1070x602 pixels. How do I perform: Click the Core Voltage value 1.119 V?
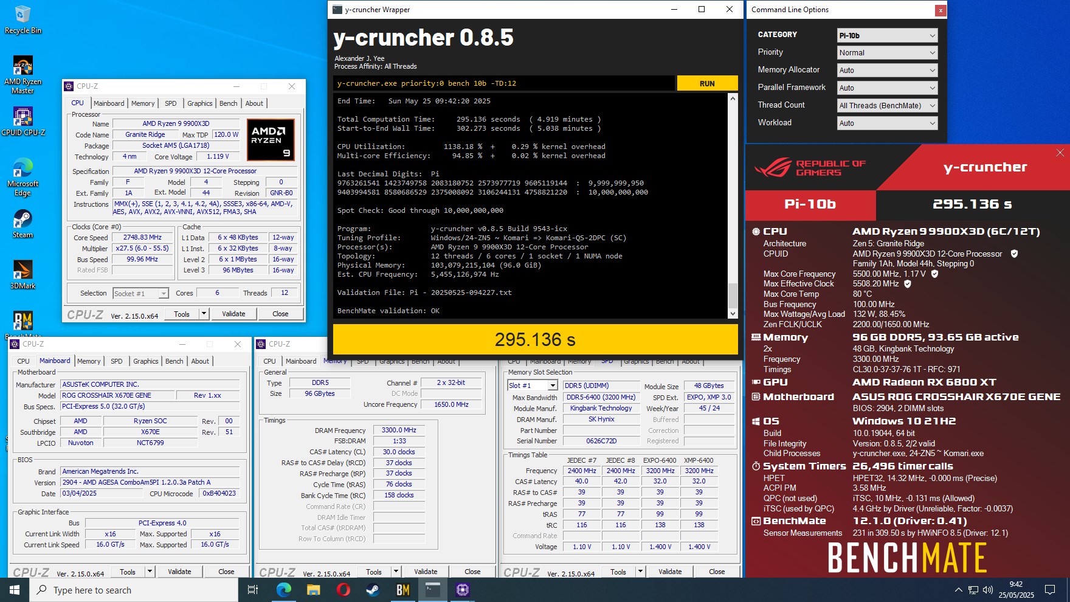click(218, 156)
